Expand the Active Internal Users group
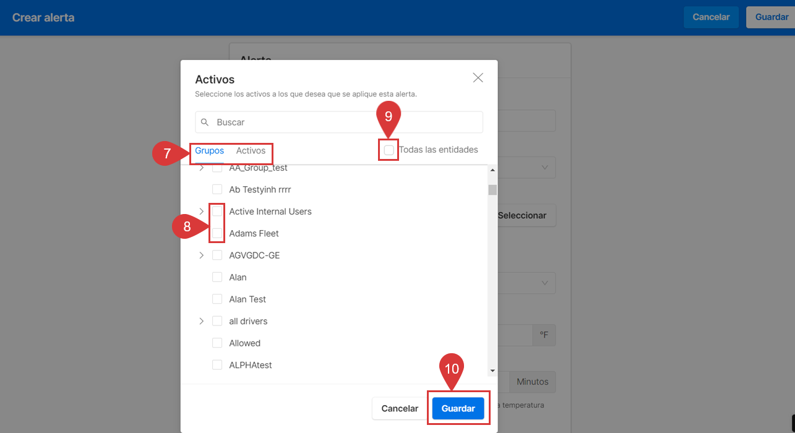This screenshot has width=795, height=433. click(x=201, y=212)
